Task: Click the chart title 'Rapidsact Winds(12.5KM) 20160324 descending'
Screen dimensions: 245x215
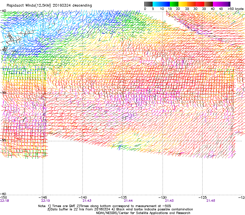Action: 49,5
